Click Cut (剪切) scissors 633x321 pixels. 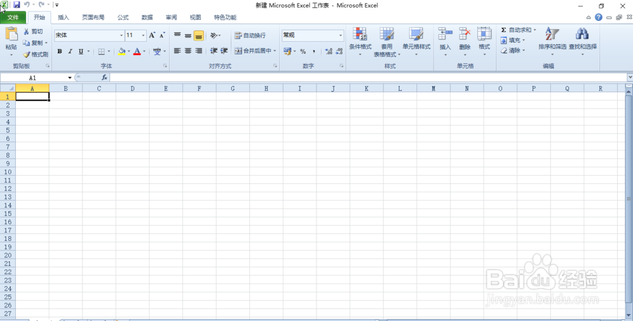click(x=27, y=32)
